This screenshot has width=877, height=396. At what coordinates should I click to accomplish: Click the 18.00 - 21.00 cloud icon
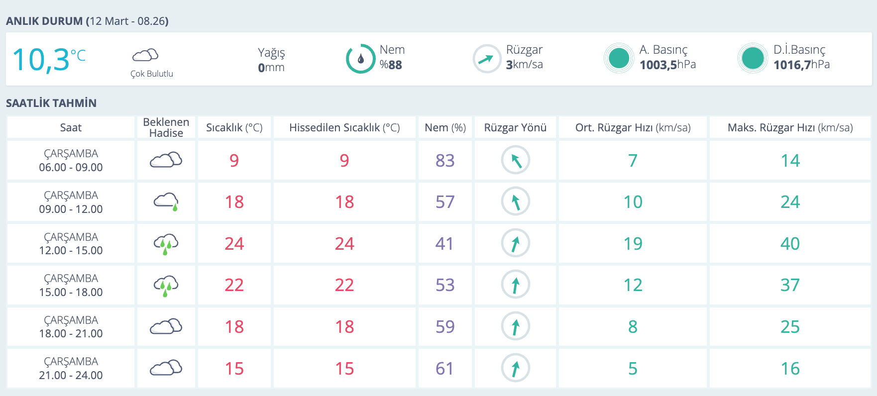coord(166,326)
